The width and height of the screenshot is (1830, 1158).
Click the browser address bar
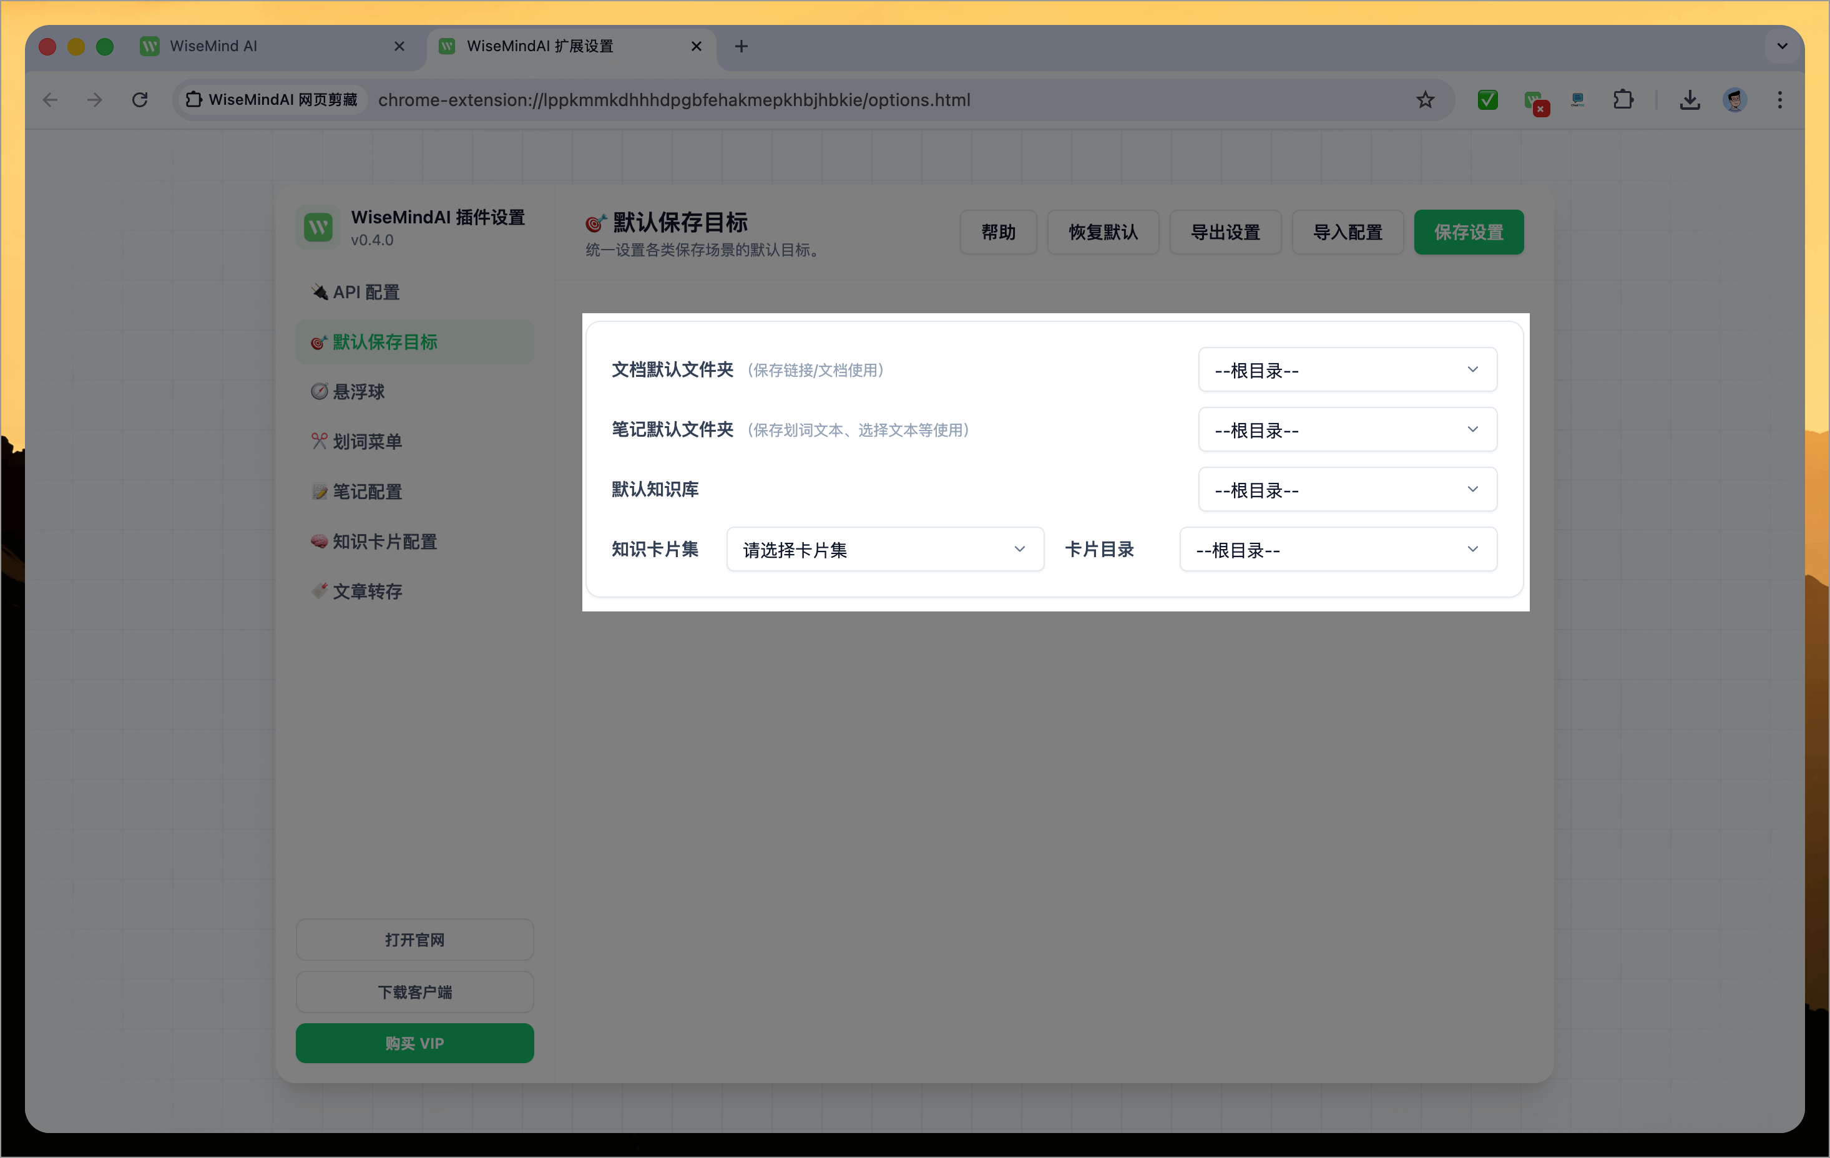760,100
